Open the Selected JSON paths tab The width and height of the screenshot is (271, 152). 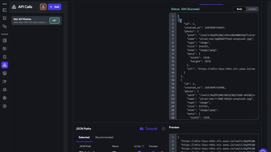pos(84,137)
